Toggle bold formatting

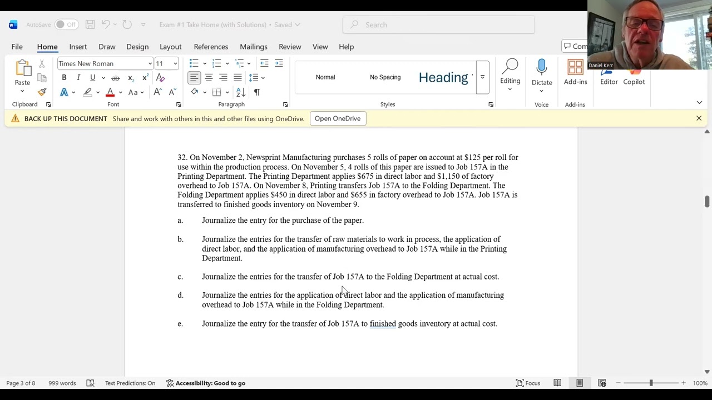pos(64,78)
